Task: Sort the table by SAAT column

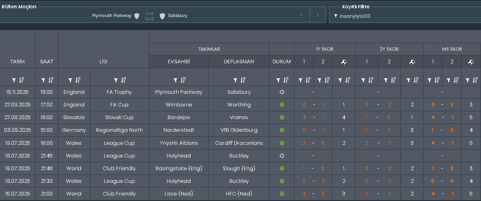Action: [x=51, y=80]
